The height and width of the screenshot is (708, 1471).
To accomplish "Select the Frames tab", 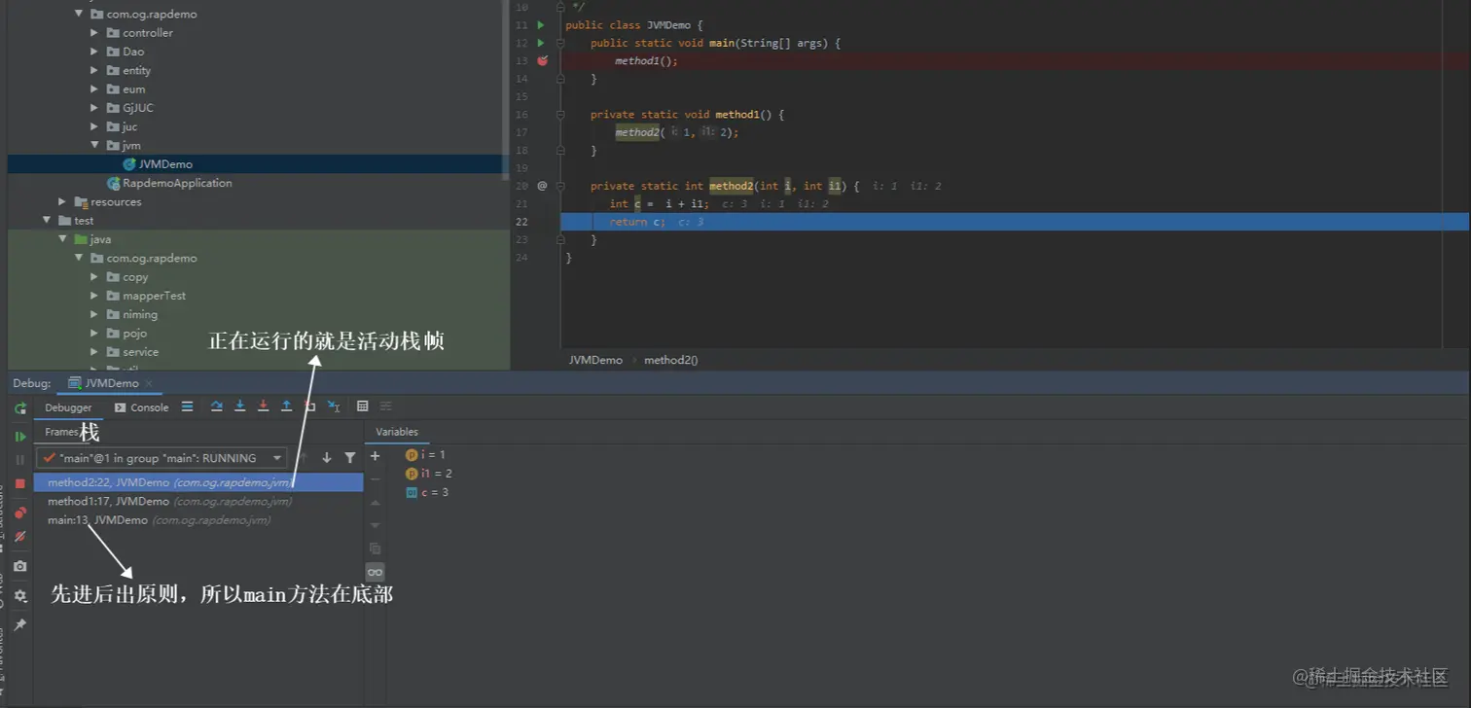I will pos(61,432).
